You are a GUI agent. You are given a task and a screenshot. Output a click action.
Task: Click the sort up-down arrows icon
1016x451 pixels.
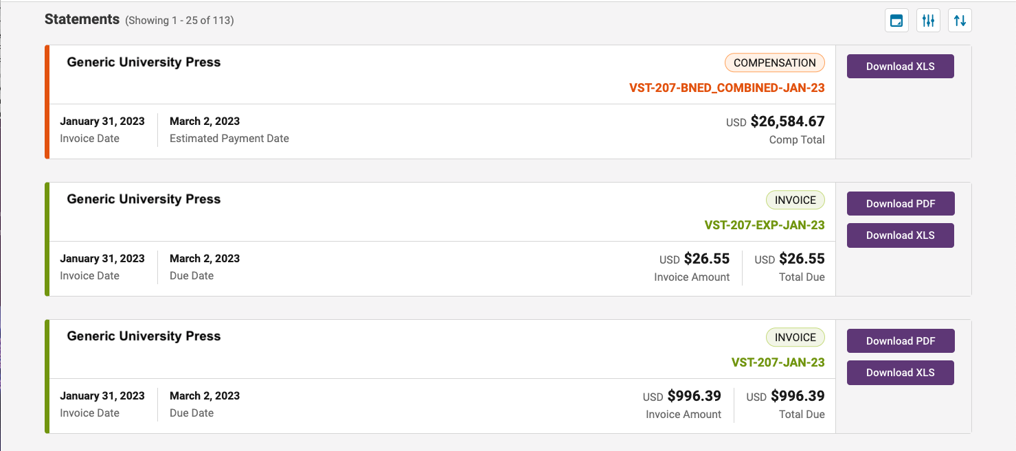960,21
